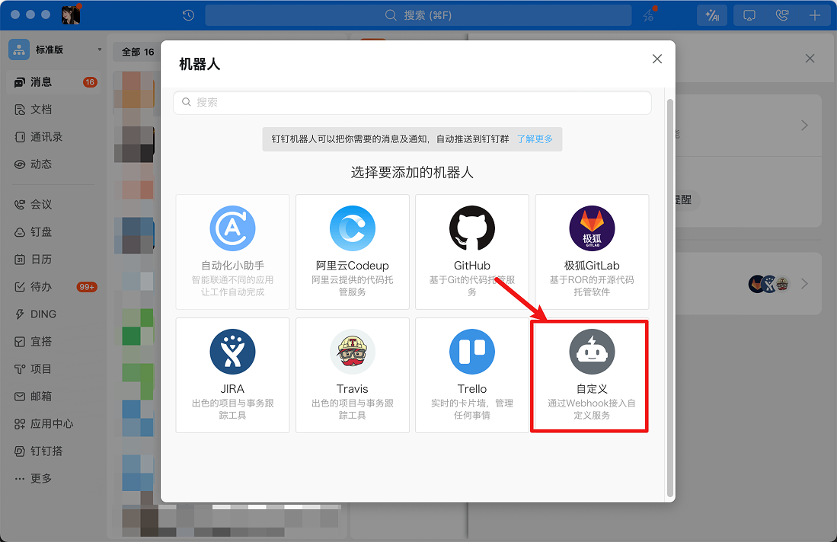837x542 pixels.
Task: Click the AI assistant icon in top bar
Action: (x=711, y=14)
